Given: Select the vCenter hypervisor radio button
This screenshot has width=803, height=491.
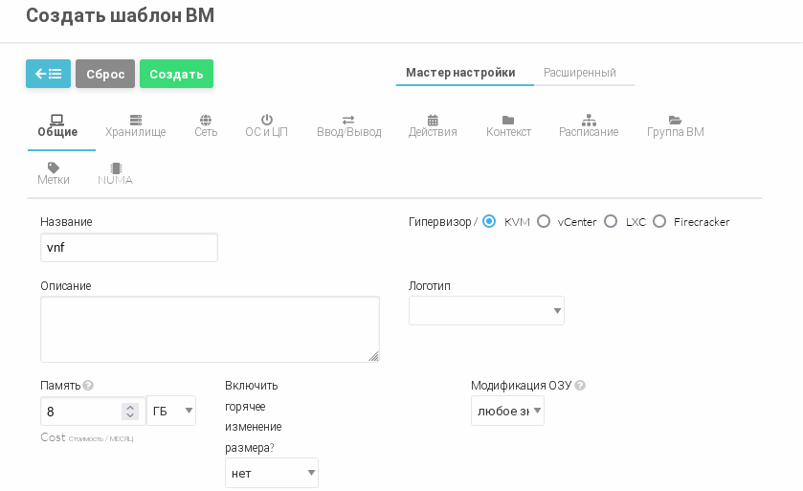Looking at the screenshot, I should tap(544, 221).
